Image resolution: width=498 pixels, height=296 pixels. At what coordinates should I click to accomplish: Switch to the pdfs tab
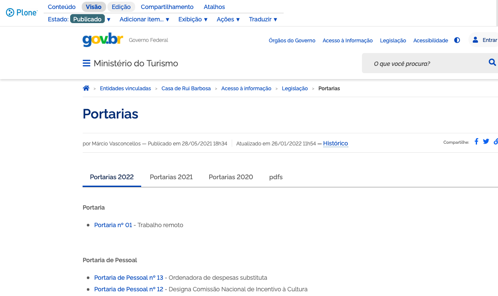[x=276, y=177]
